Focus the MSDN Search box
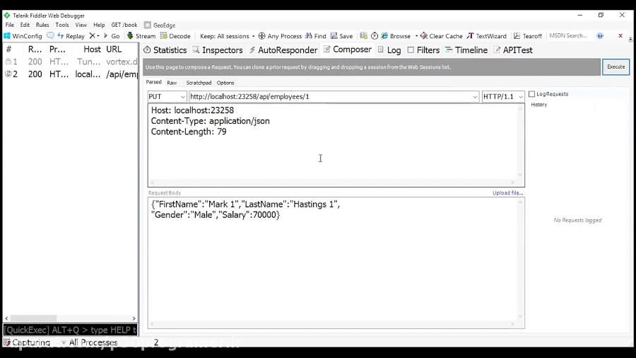This screenshot has height=358, width=636. pos(570,35)
